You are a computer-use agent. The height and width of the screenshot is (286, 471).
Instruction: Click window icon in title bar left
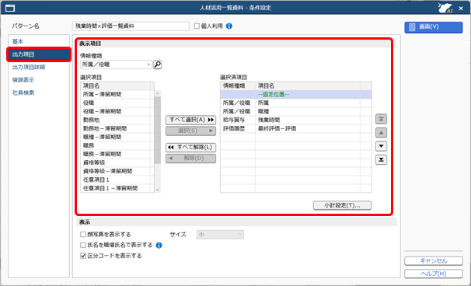(x=10, y=8)
